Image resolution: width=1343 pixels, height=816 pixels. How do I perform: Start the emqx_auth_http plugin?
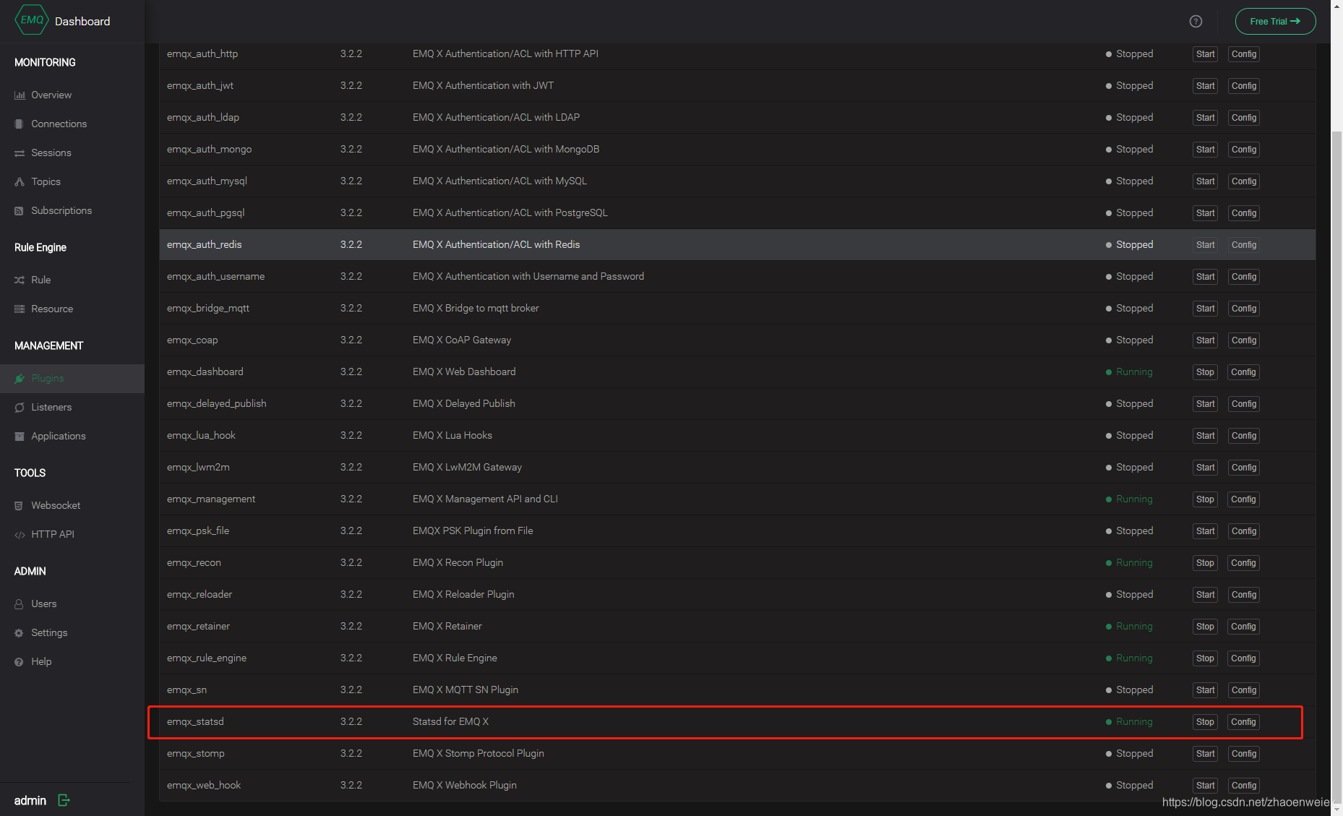pyautogui.click(x=1205, y=54)
